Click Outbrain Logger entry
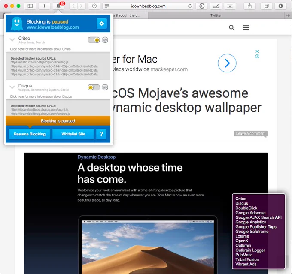This screenshot has height=274, width=292. 250,250
